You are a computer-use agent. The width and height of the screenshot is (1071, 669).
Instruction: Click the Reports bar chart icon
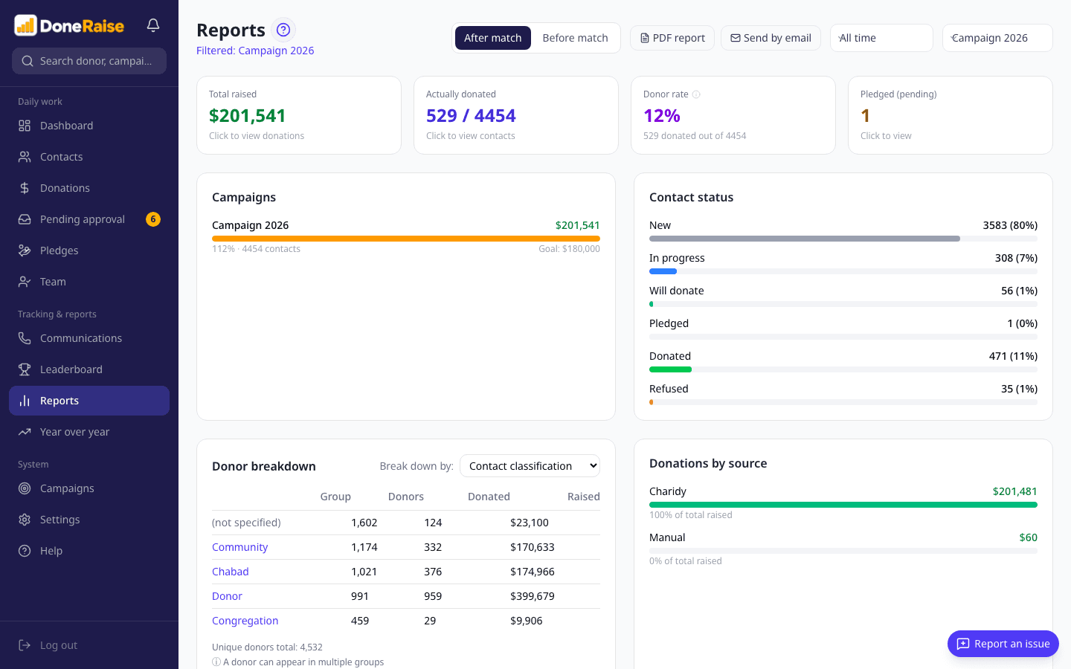(25, 401)
